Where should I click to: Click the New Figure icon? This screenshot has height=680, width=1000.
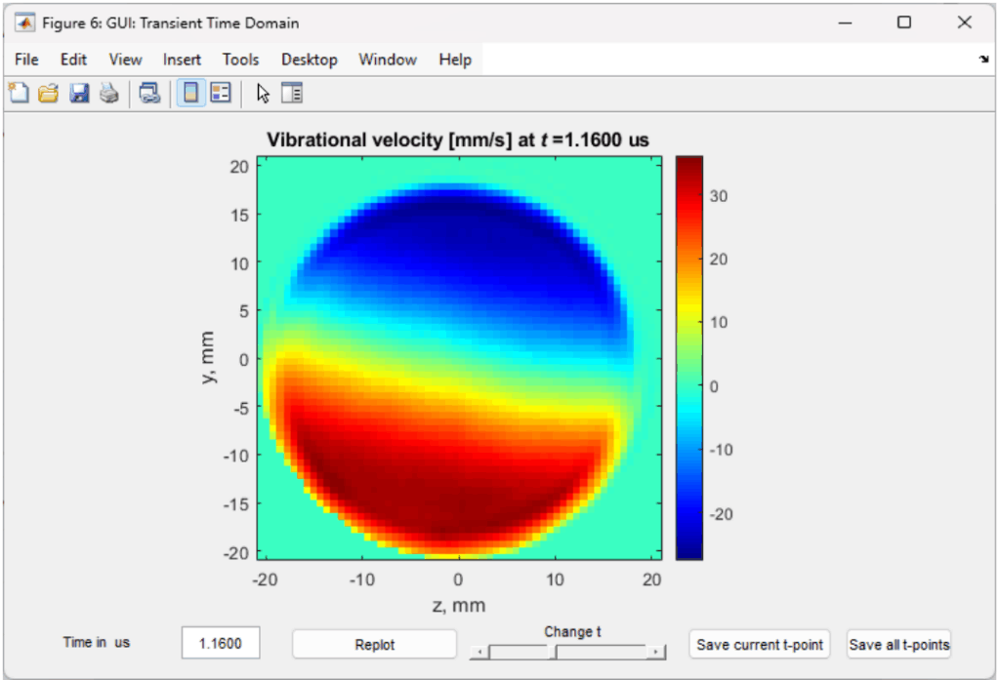point(19,93)
